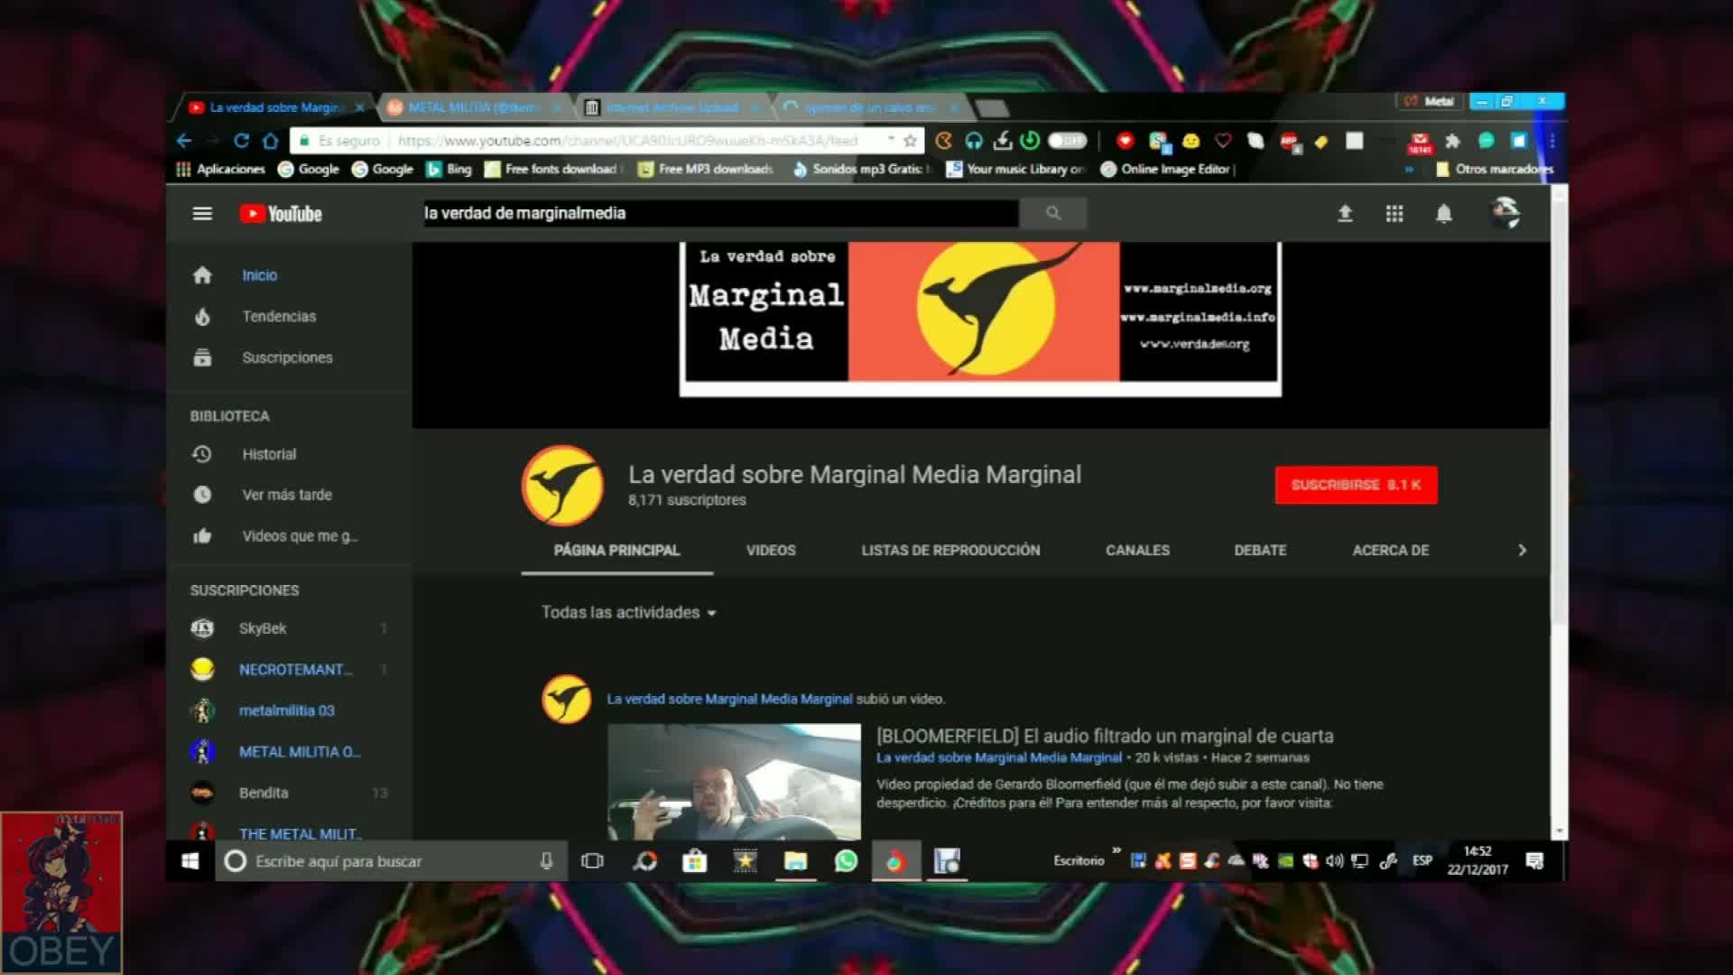Switch to the VIDEOS tab

click(770, 550)
